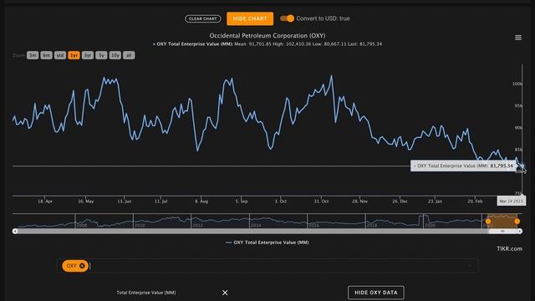
Task: Grab the right navigator range handle
Action: coord(517,222)
